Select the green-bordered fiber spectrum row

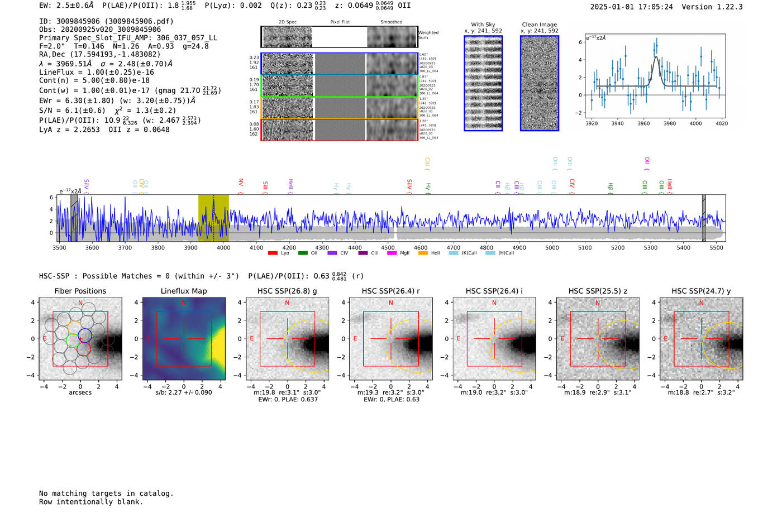340,86
